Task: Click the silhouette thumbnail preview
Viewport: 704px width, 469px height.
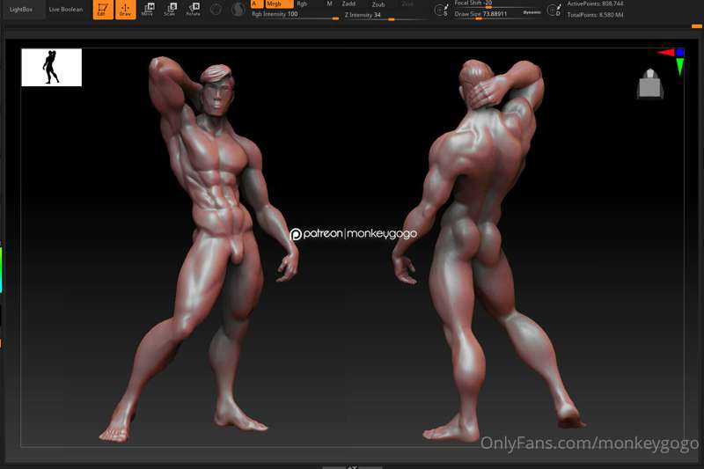Action: pos(52,68)
